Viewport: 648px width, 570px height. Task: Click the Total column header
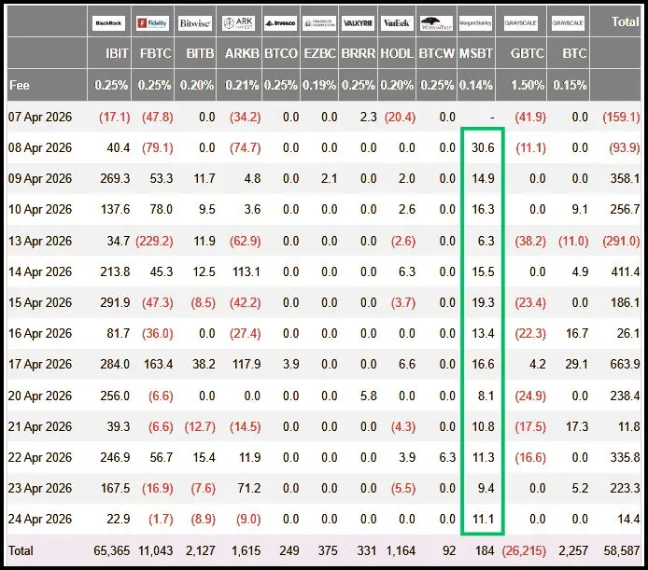625,21
